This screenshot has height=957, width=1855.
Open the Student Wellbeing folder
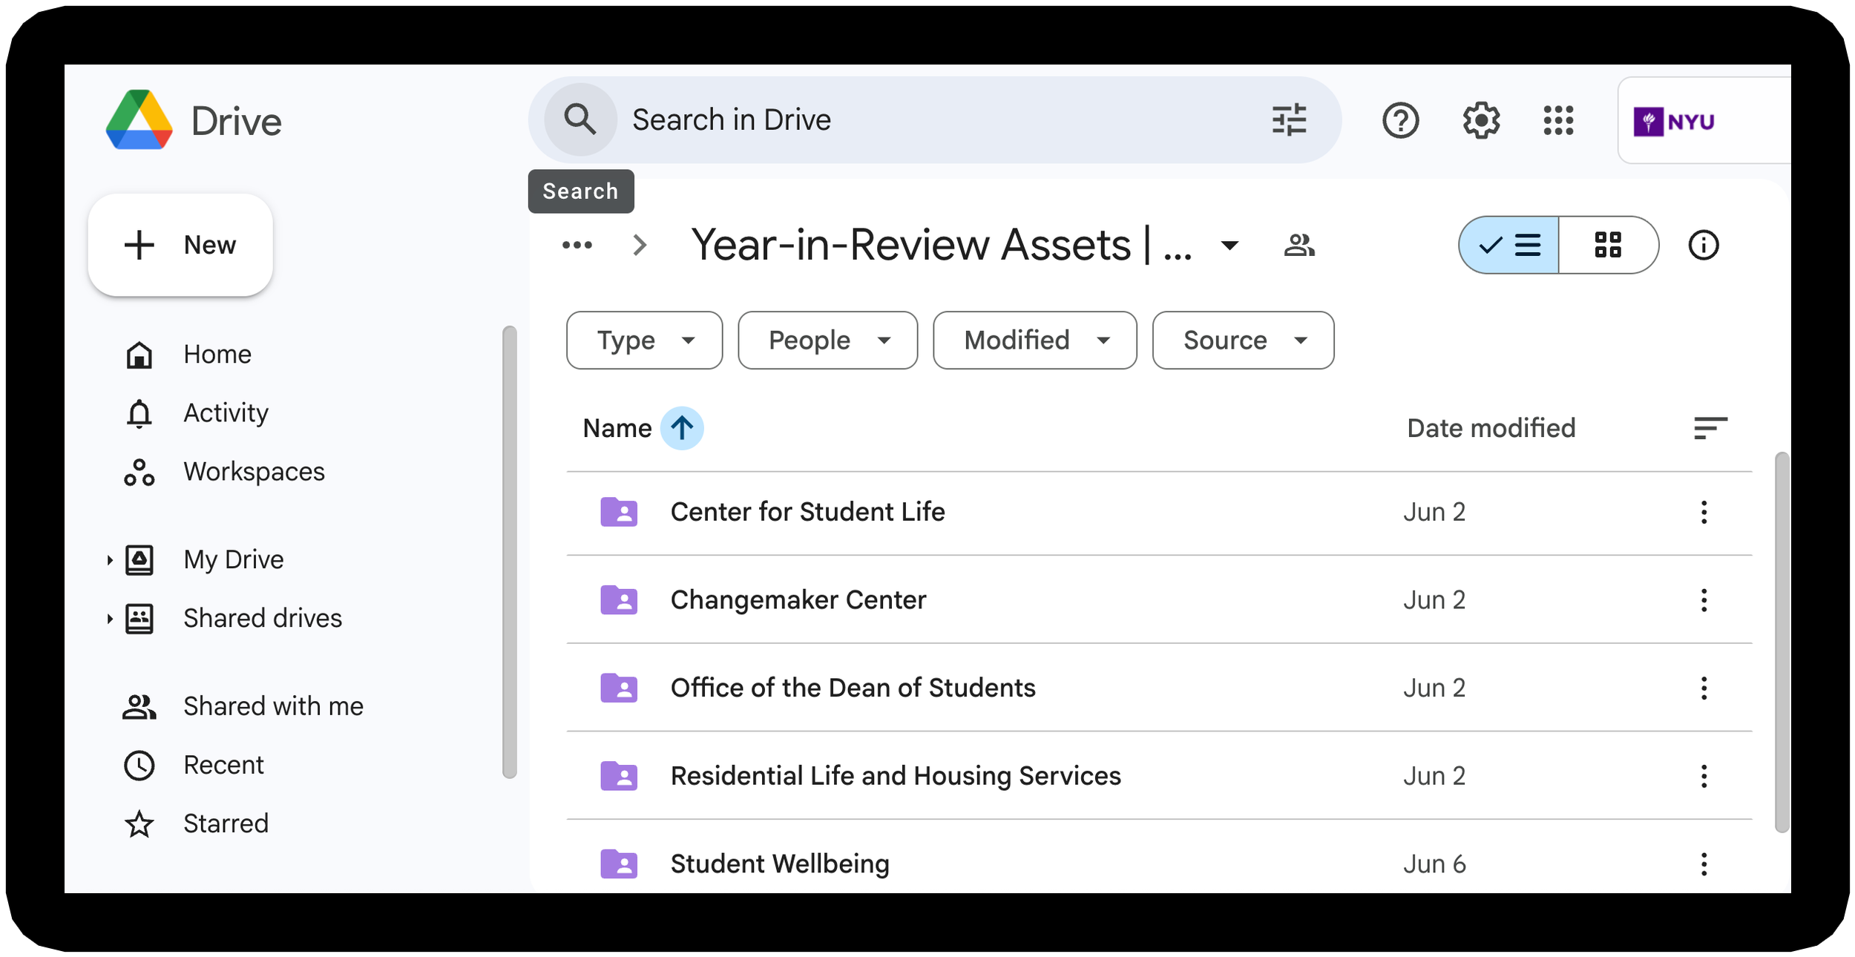(x=781, y=863)
